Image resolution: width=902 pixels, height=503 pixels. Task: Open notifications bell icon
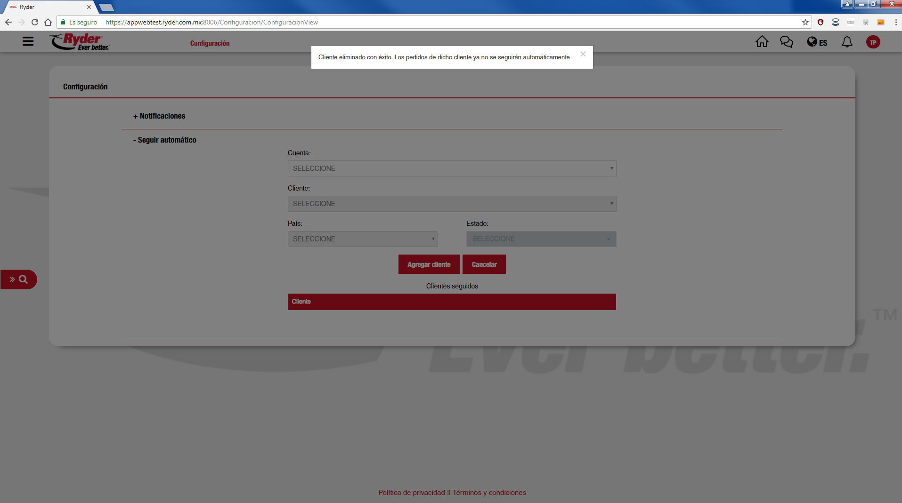click(x=847, y=42)
